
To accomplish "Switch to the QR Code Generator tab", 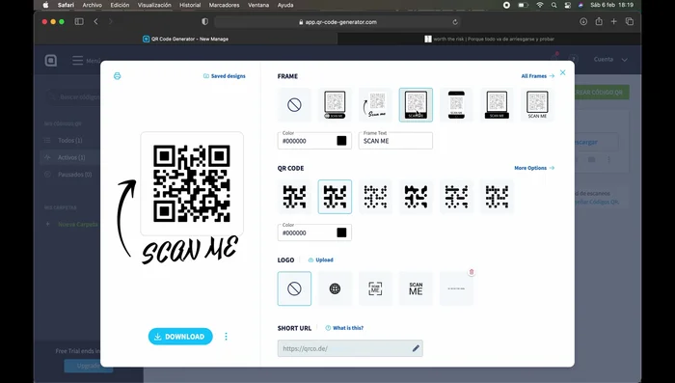I will coord(185,39).
